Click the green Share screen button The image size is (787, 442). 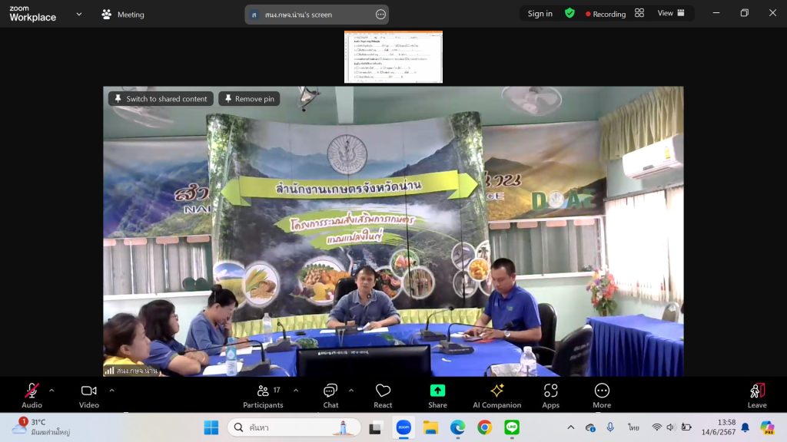coord(437,394)
